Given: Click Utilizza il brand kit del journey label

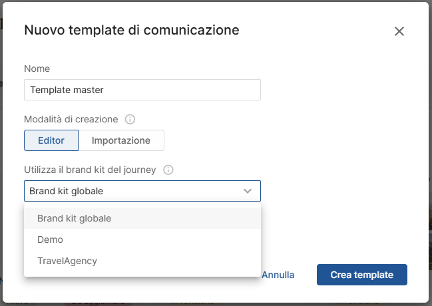Looking at the screenshot, I should tap(90, 170).
